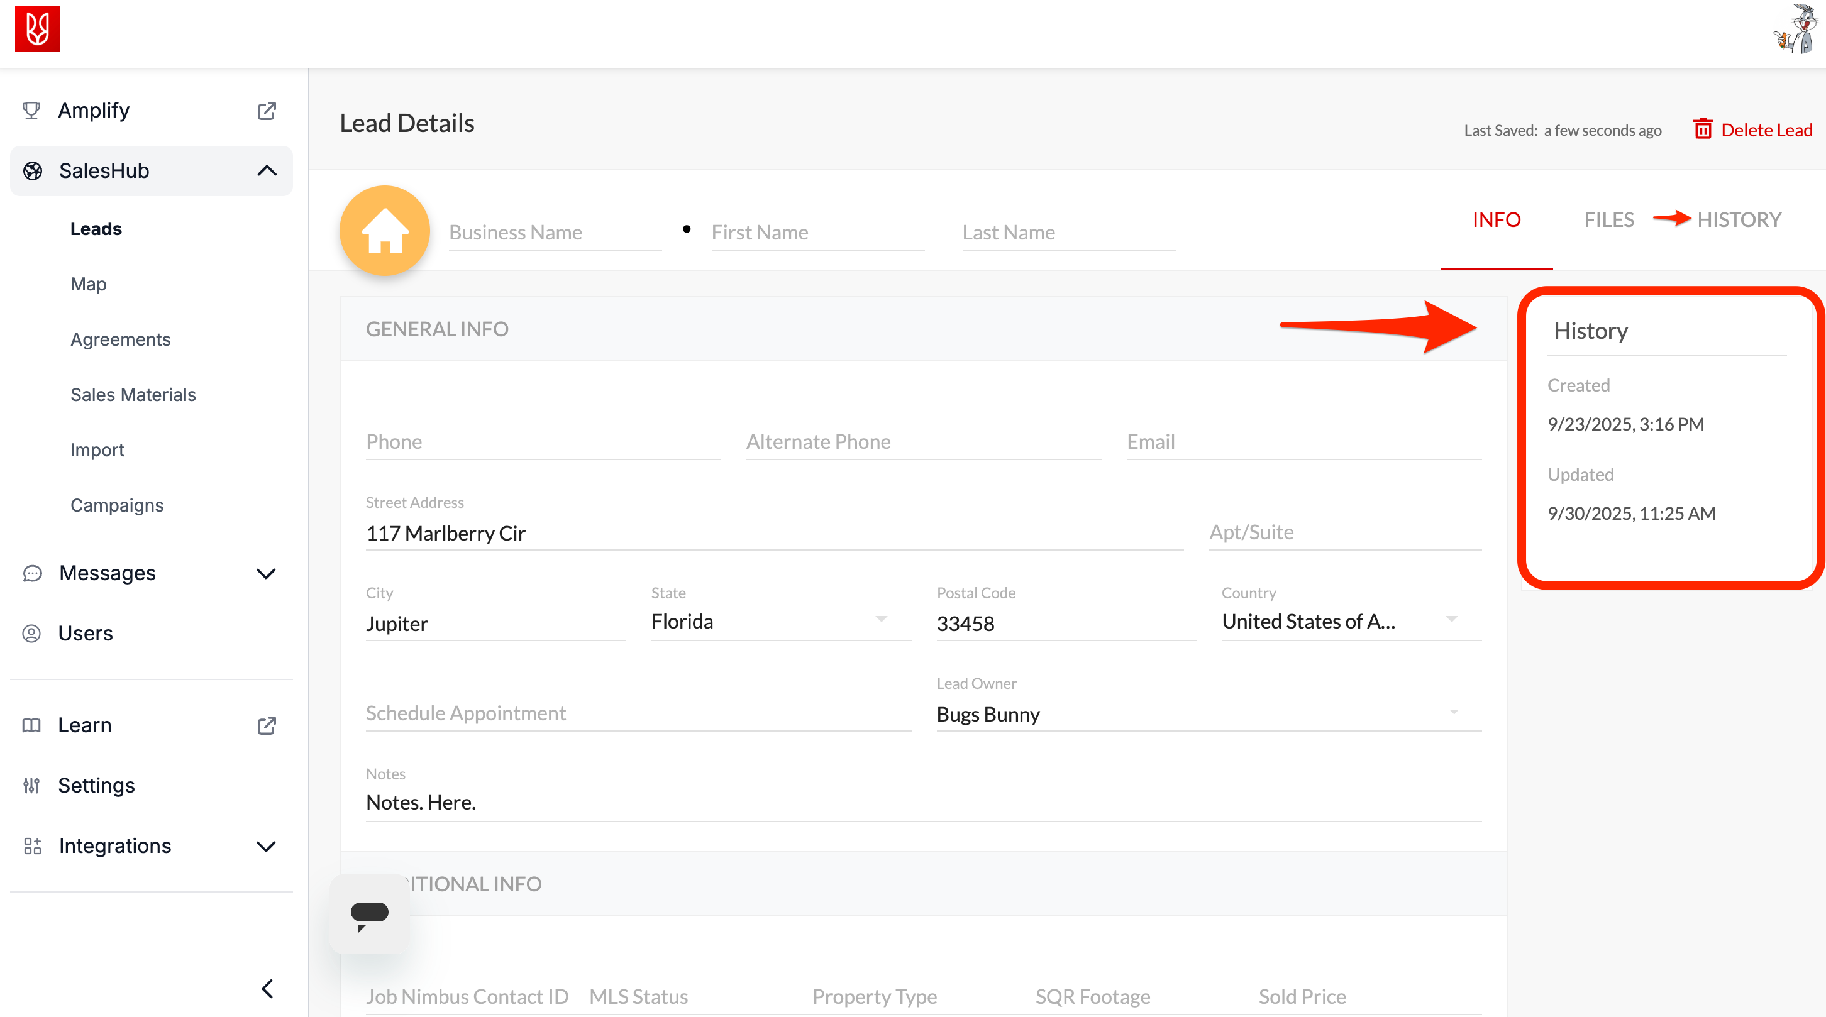Image resolution: width=1826 pixels, height=1017 pixels.
Task: Collapse the SalesHub menu section
Action: click(267, 171)
